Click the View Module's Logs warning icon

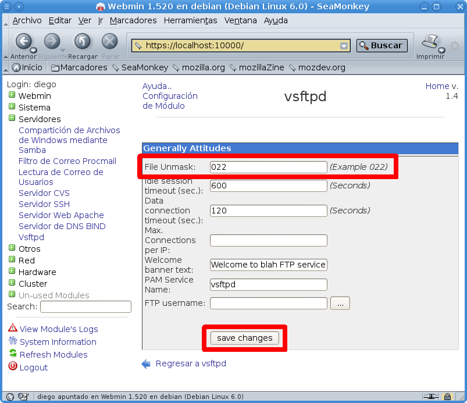click(x=13, y=329)
